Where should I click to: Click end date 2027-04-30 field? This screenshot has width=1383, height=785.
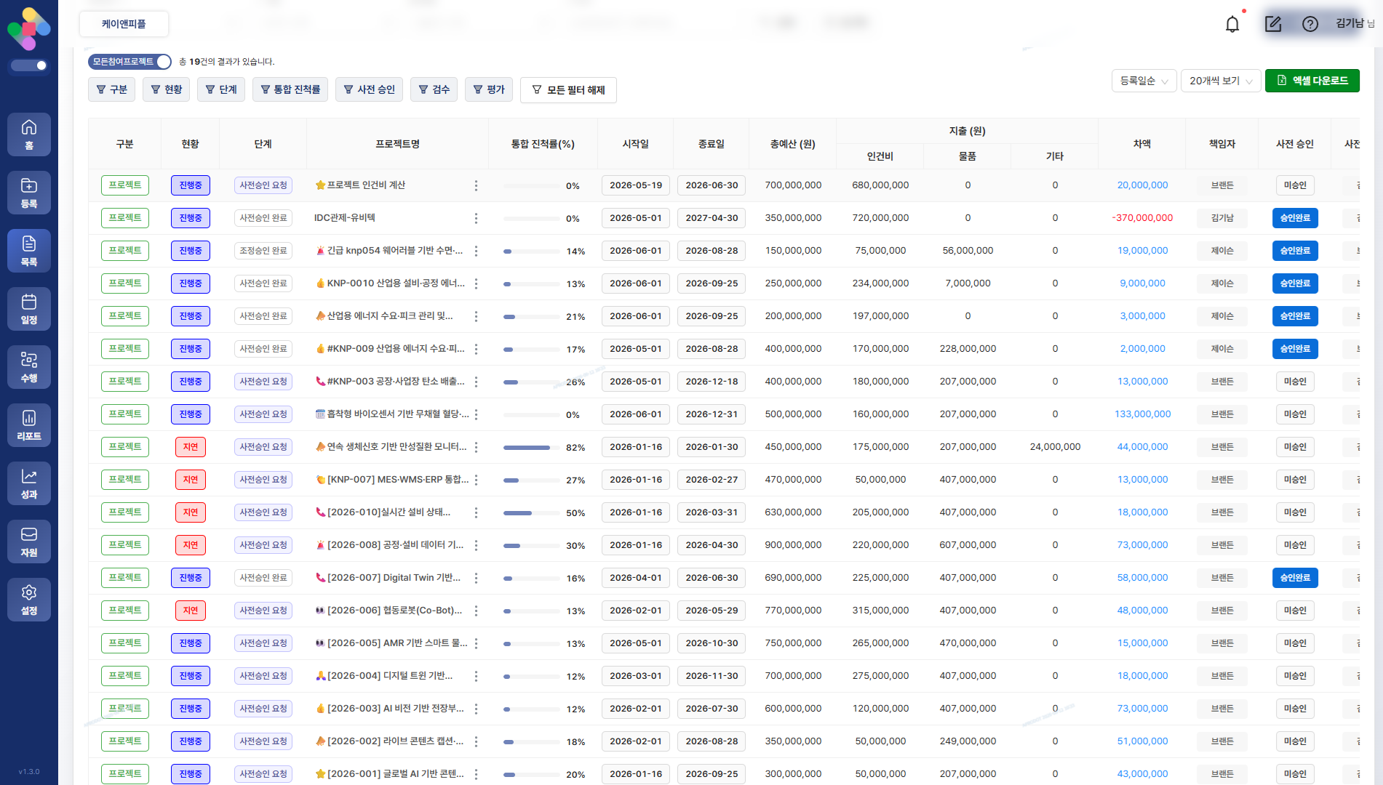pos(712,218)
